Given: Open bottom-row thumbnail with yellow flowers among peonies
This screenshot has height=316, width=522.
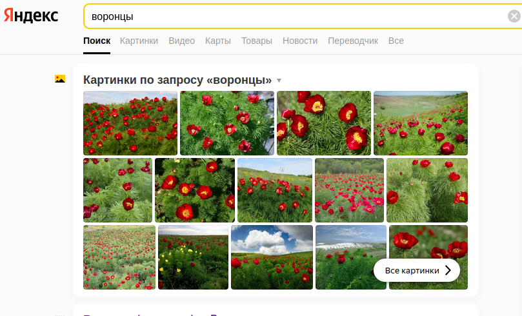Looking at the screenshot, I should pos(193,257).
